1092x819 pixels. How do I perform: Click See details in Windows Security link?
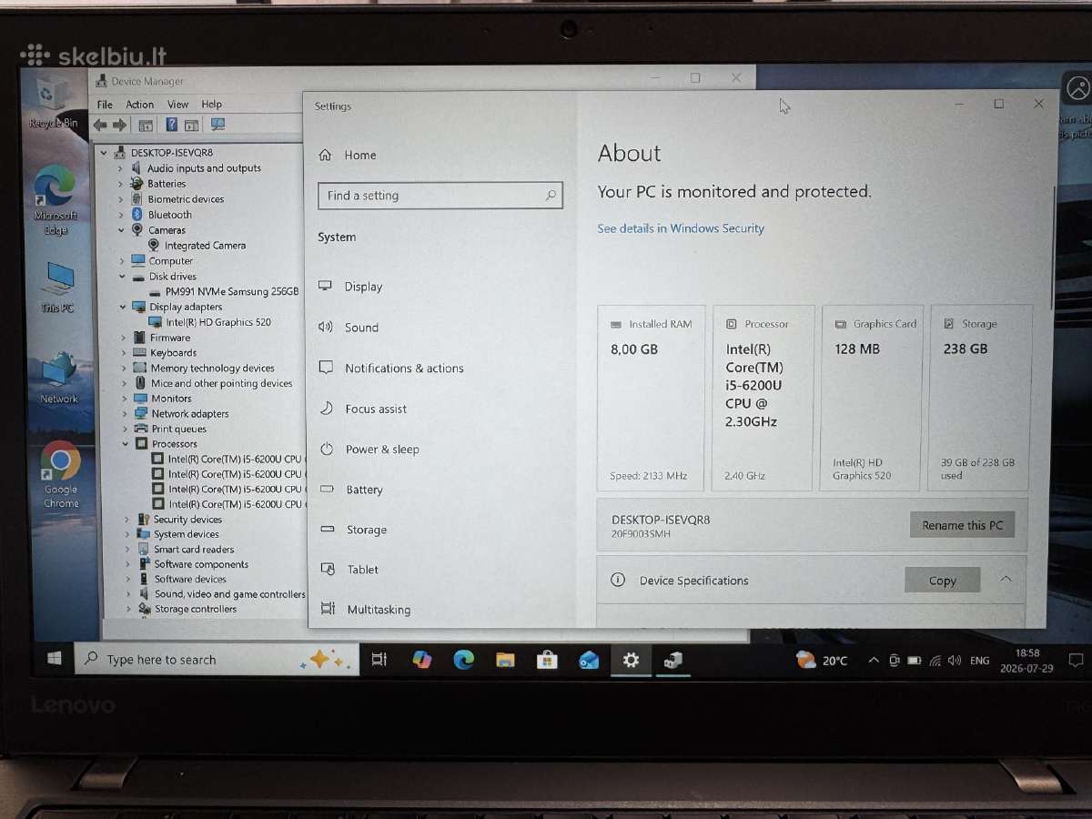681,228
